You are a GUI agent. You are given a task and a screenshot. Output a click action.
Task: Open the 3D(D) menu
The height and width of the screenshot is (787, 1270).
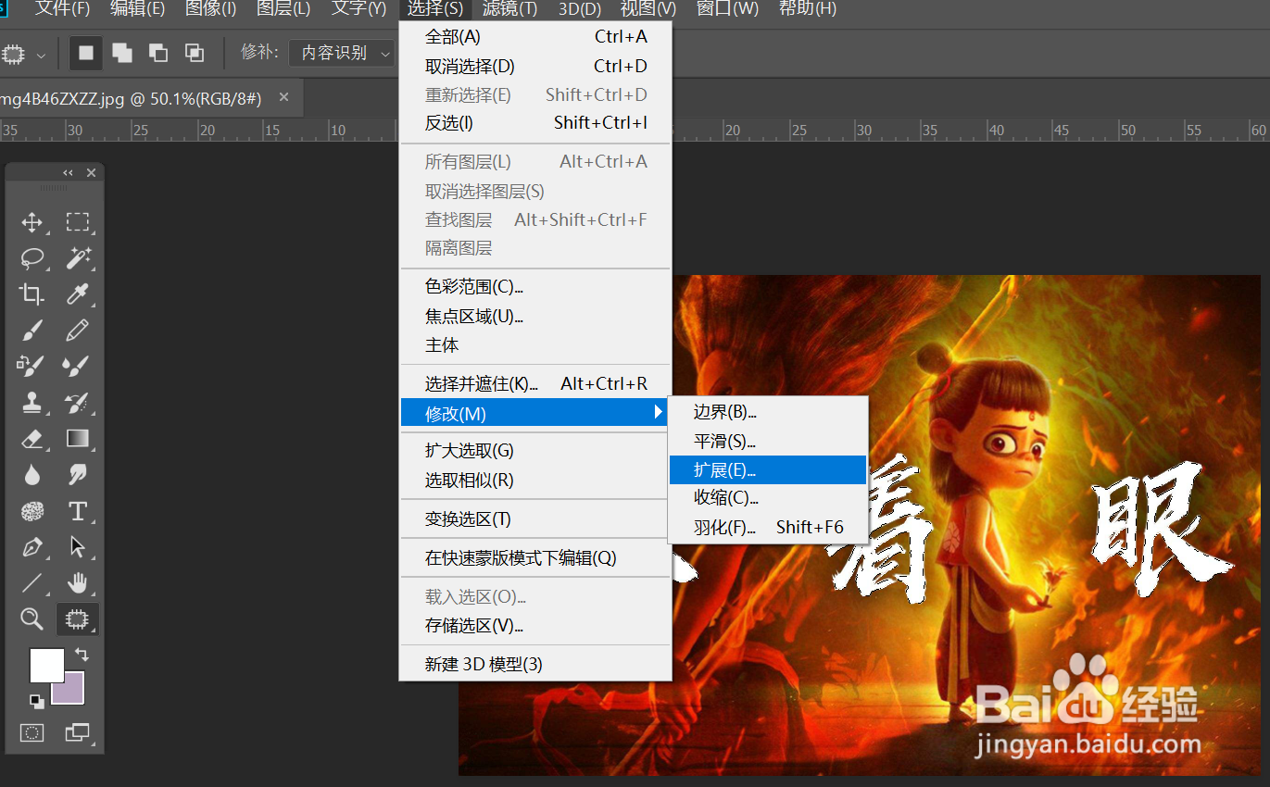coord(580,9)
